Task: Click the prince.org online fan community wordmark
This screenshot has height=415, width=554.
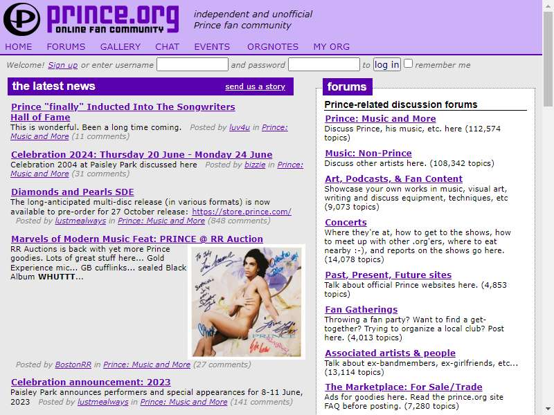Action: (113, 19)
